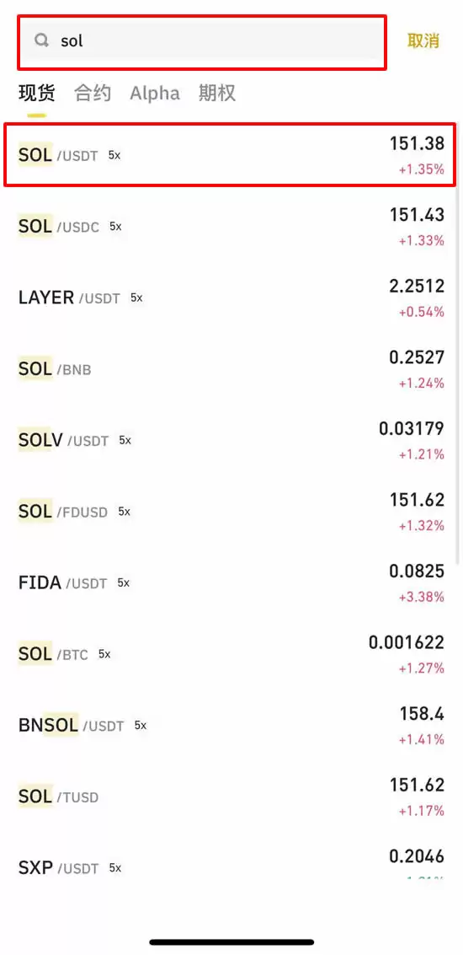The image size is (463, 955).
Task: Select the 现货 spot tab
Action: coord(36,94)
